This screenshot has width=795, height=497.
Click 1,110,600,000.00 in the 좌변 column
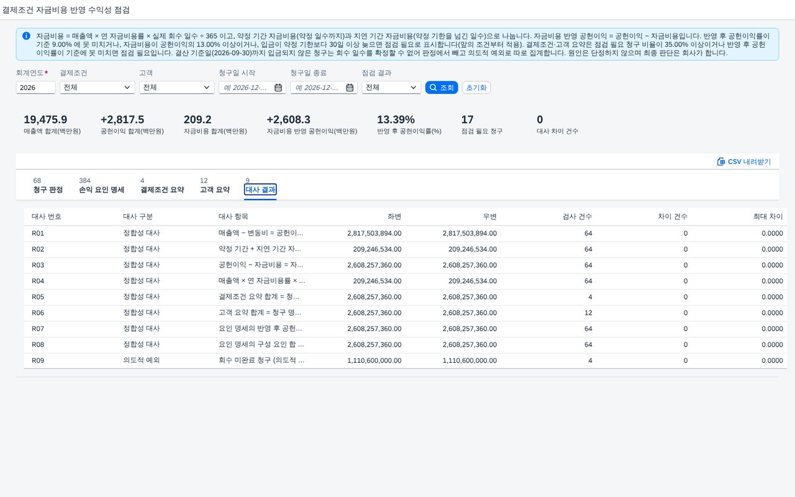tap(374, 360)
